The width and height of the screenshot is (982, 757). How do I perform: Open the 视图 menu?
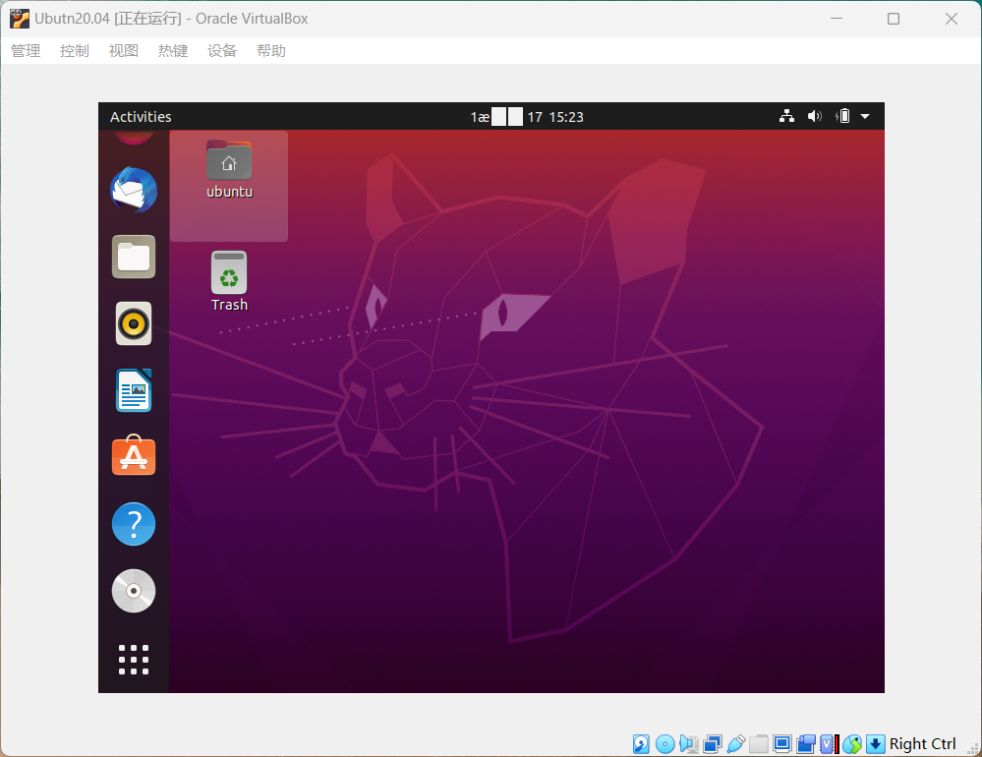tap(124, 51)
